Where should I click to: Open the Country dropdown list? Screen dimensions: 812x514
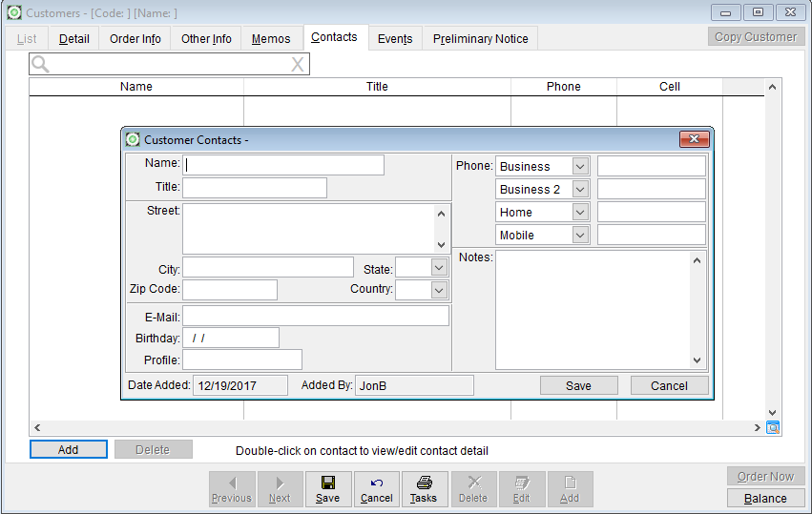438,290
